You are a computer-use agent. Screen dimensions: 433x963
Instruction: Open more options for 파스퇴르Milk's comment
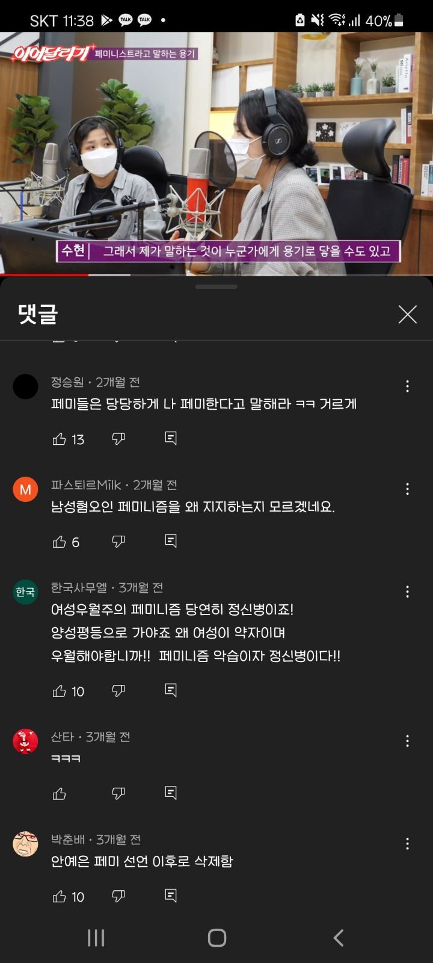click(408, 489)
